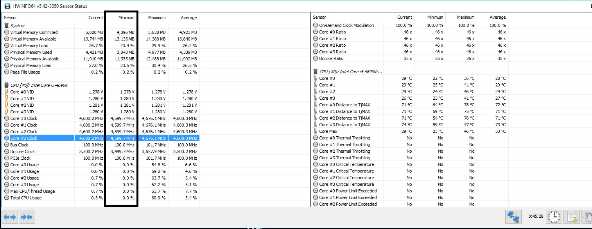The image size is (592, 229).
Task: Click thermometer icon beside Core #3 Distance to TjMAX
Action: pos(316,125)
